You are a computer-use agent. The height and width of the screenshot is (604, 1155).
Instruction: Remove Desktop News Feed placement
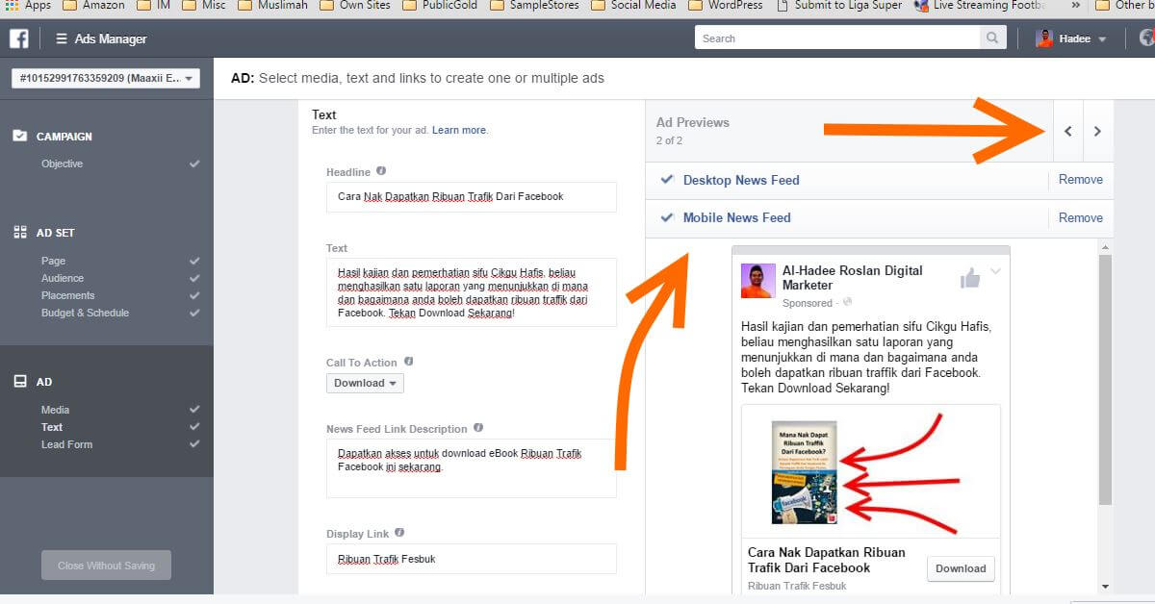coord(1081,180)
